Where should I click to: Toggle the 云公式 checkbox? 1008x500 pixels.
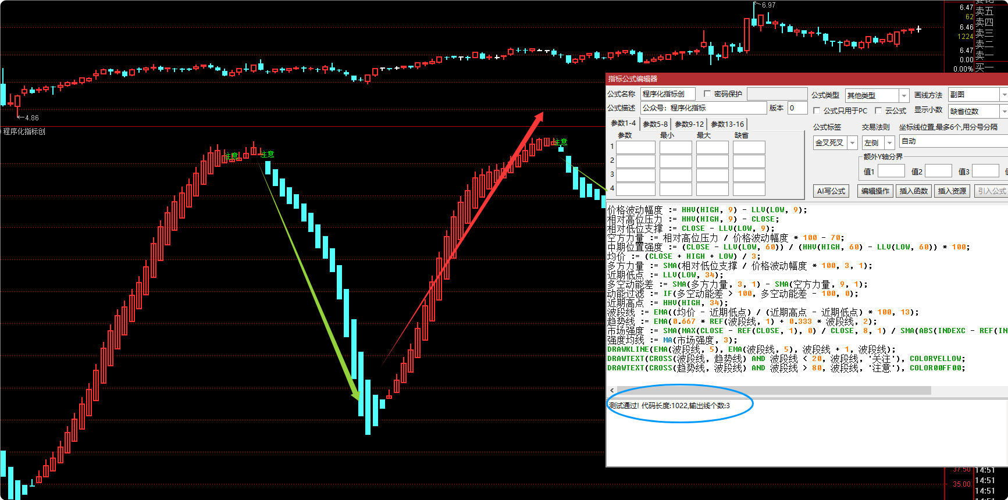(878, 110)
